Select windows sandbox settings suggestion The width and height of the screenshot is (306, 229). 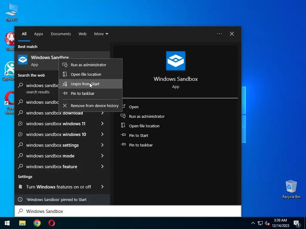52,145
